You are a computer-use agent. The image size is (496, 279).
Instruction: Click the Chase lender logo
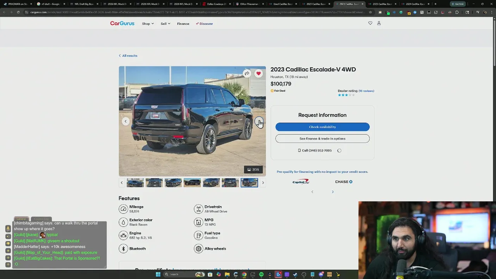click(x=344, y=182)
